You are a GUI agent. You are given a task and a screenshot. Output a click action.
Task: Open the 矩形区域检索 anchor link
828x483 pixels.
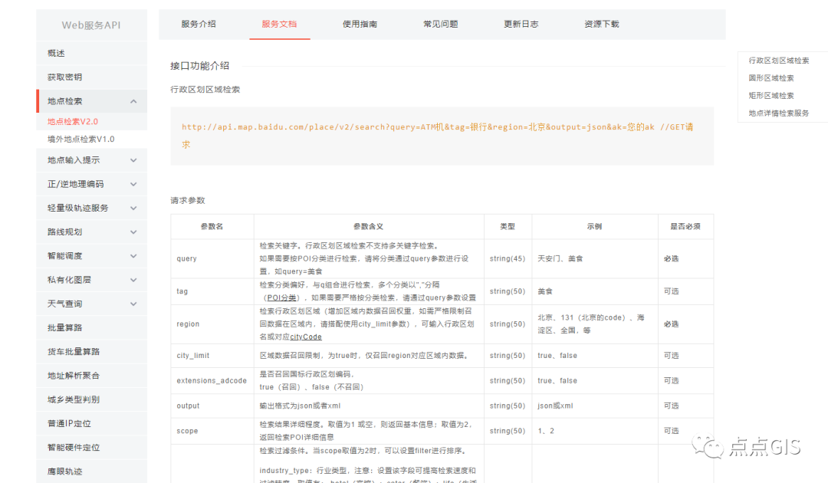tap(771, 94)
